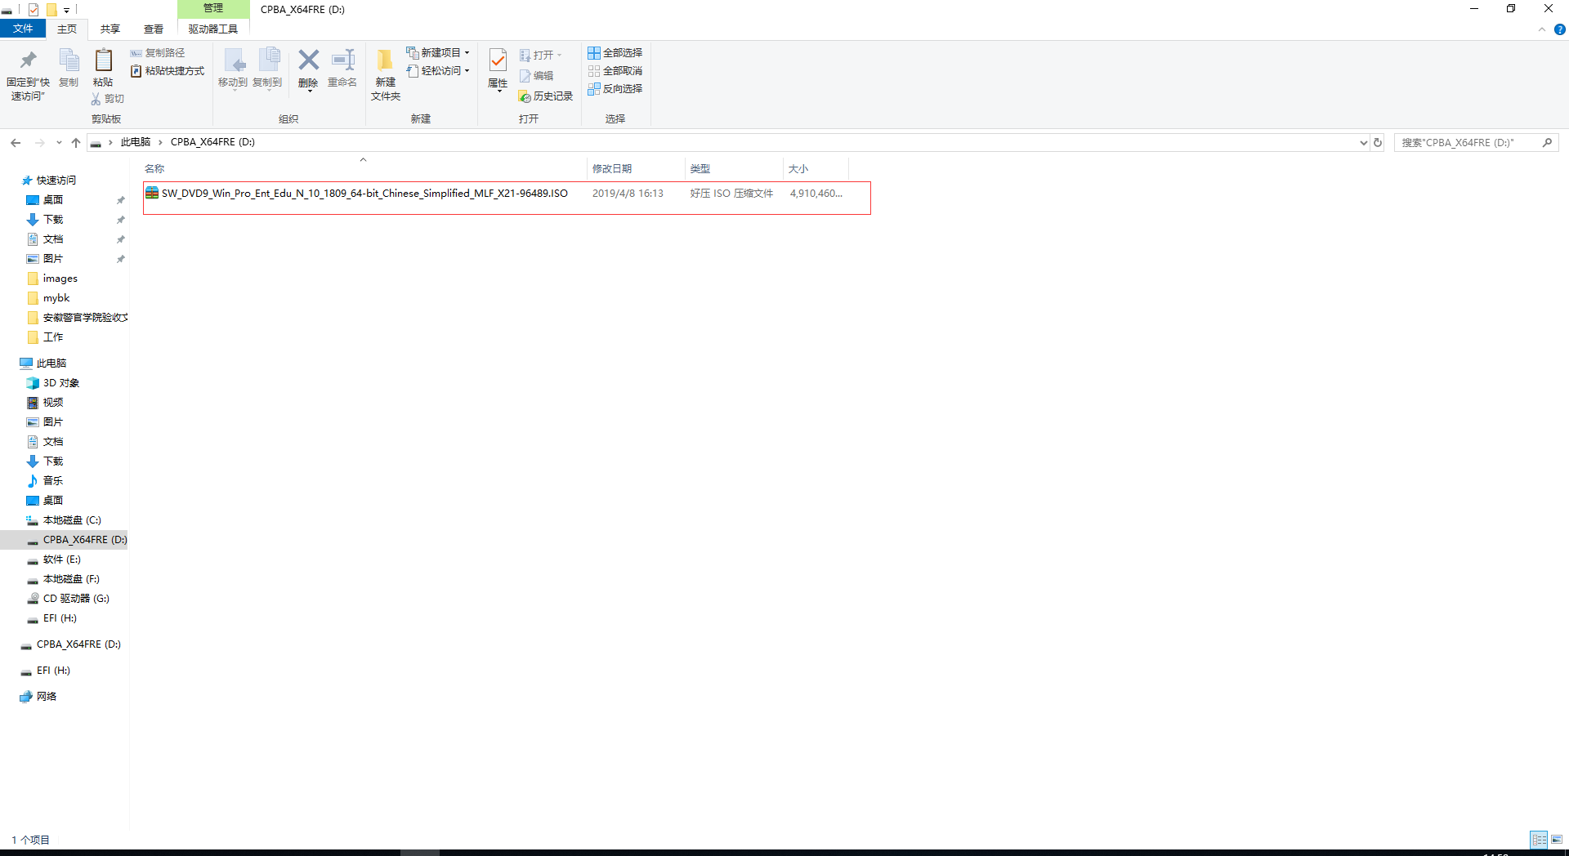
Task: Select 本地磁盘 (C:) in navigation tree
Action: (72, 520)
